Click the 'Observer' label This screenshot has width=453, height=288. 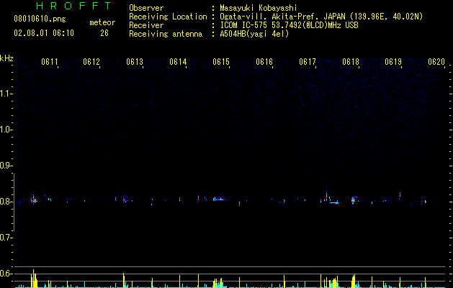(146, 8)
